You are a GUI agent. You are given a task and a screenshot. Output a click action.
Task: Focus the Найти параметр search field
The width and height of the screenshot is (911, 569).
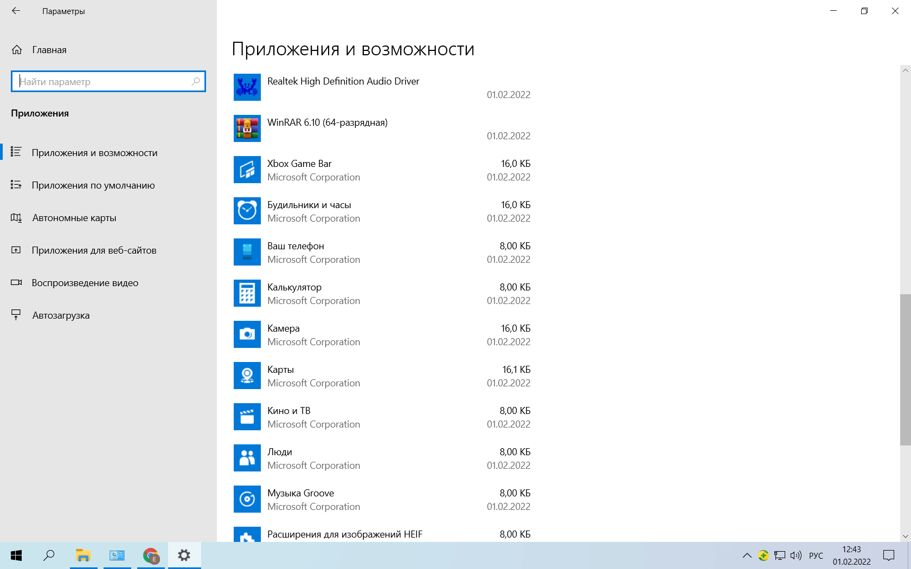108,81
